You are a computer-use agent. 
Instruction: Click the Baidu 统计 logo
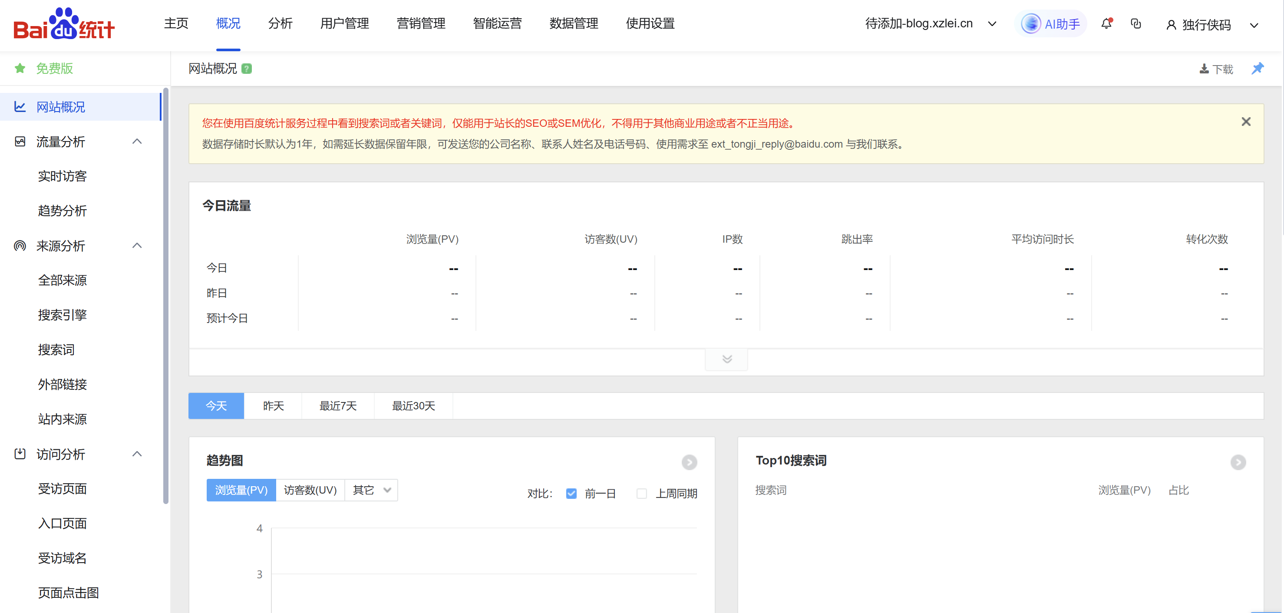pos(64,23)
